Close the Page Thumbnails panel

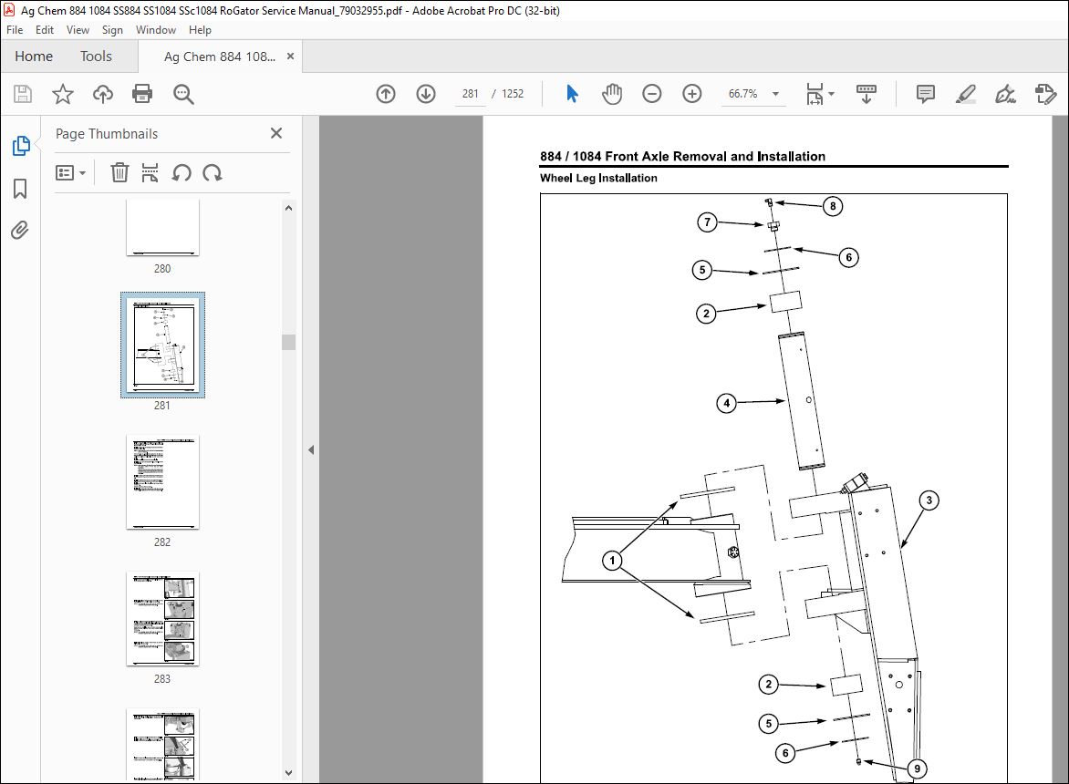tap(276, 134)
